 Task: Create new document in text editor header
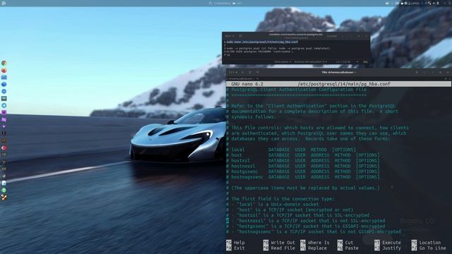240,36
